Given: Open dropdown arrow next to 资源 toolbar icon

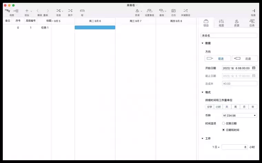Looking at the screenshot, I should pos(141,11).
